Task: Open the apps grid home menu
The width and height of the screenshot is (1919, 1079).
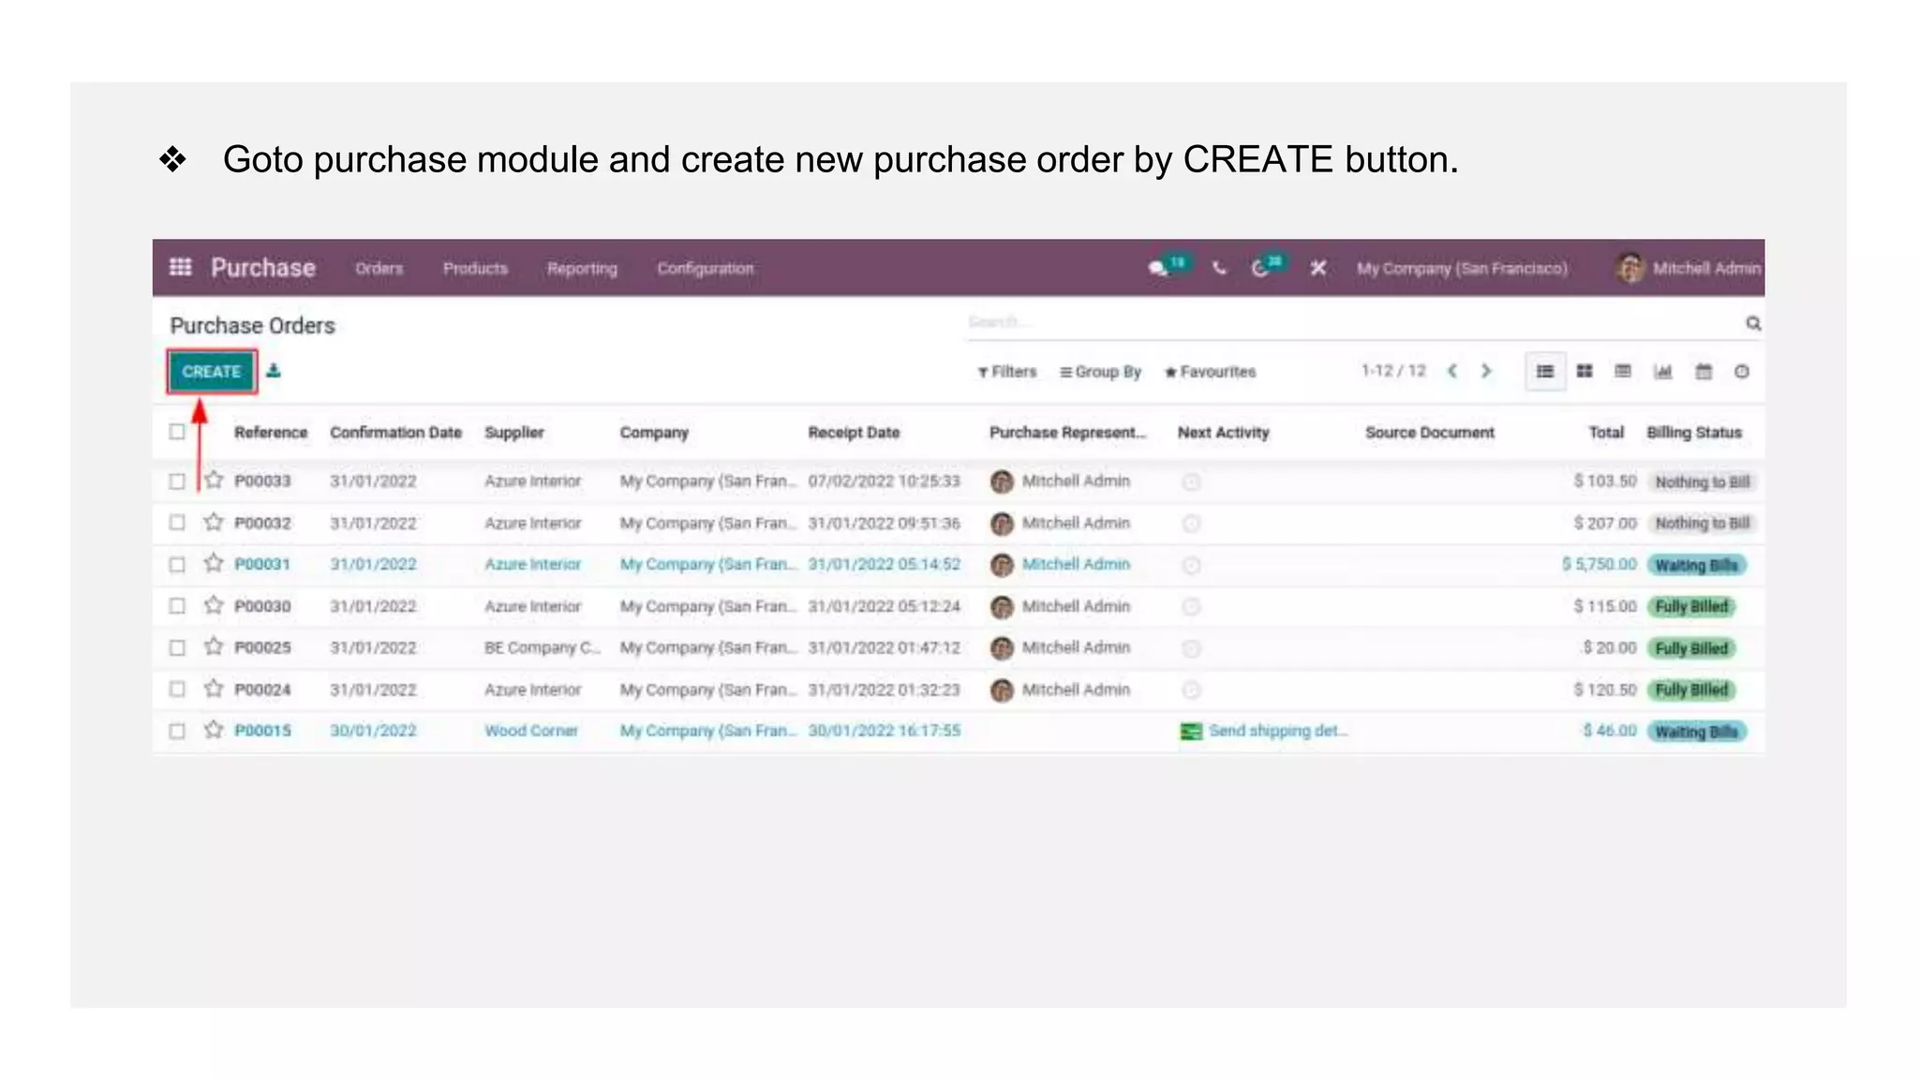Action: [x=181, y=268]
